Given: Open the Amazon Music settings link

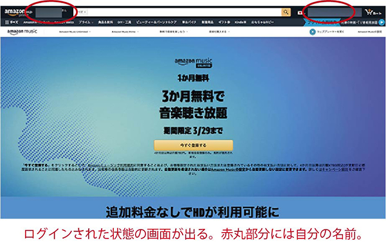Looking at the screenshot, I should tap(370, 32).
